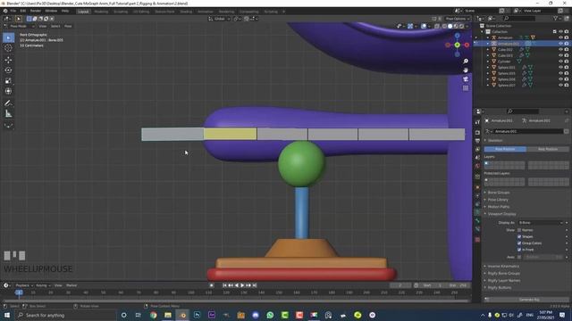Viewport: 572px width, 321px height.
Task: Click the Generate Rig button
Action: pos(529,300)
